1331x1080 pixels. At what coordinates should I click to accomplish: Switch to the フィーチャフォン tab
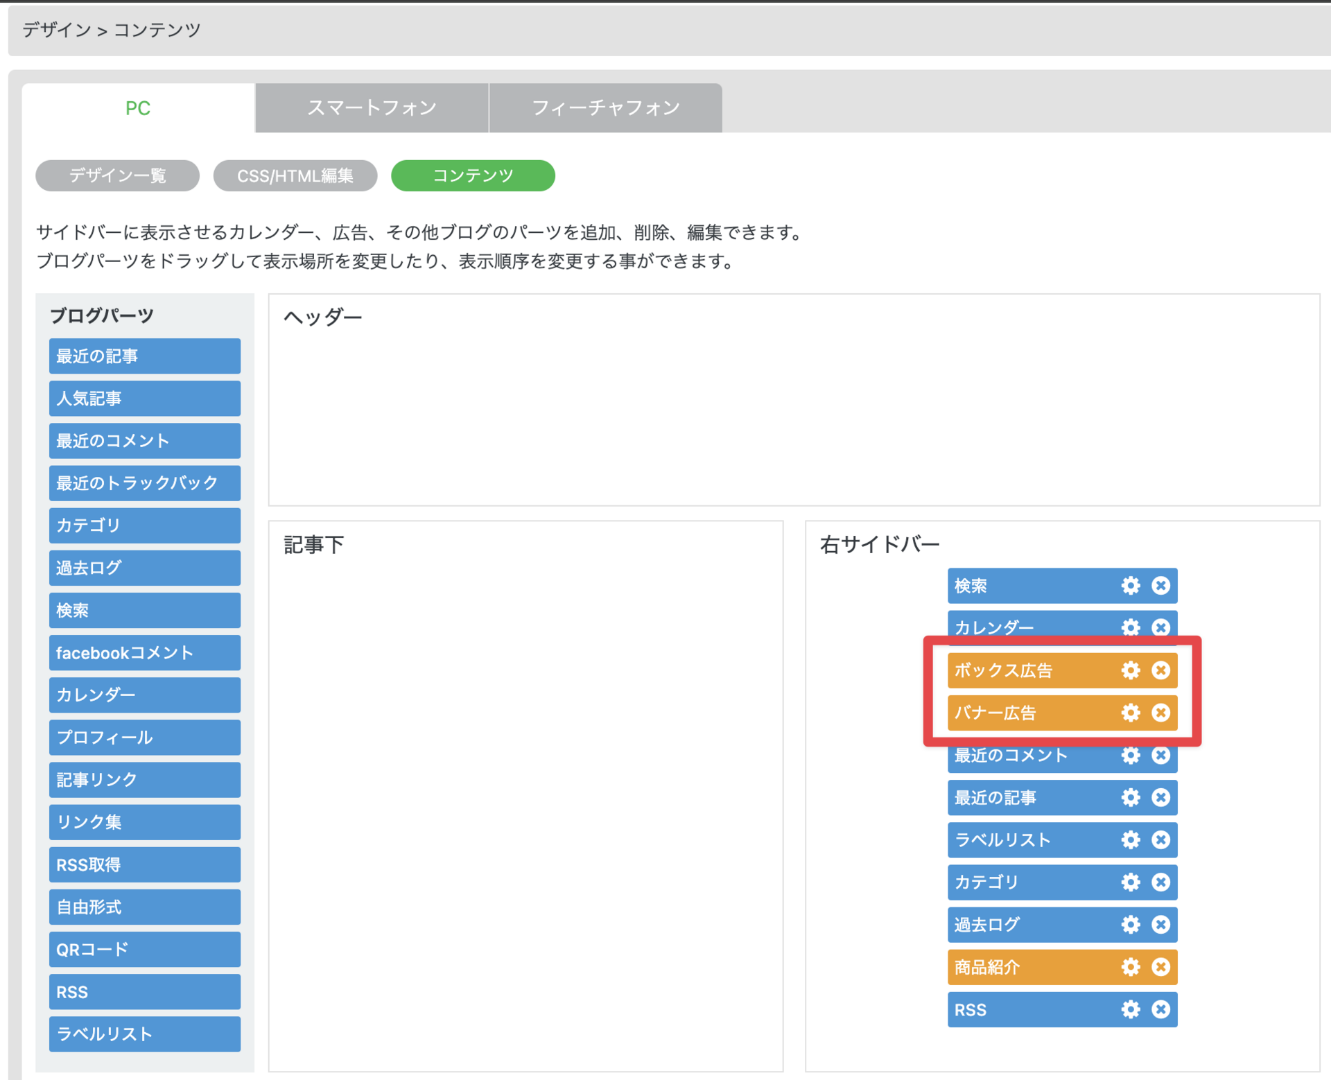coord(605,108)
